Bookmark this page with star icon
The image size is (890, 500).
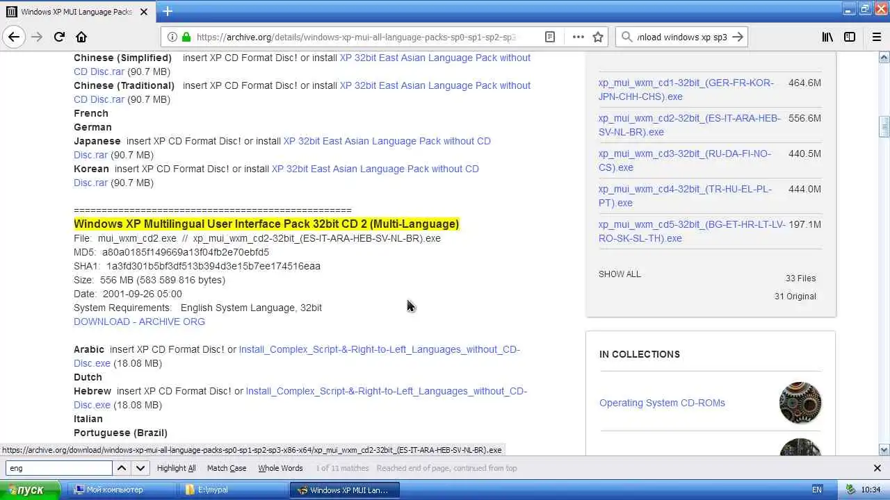pos(598,37)
